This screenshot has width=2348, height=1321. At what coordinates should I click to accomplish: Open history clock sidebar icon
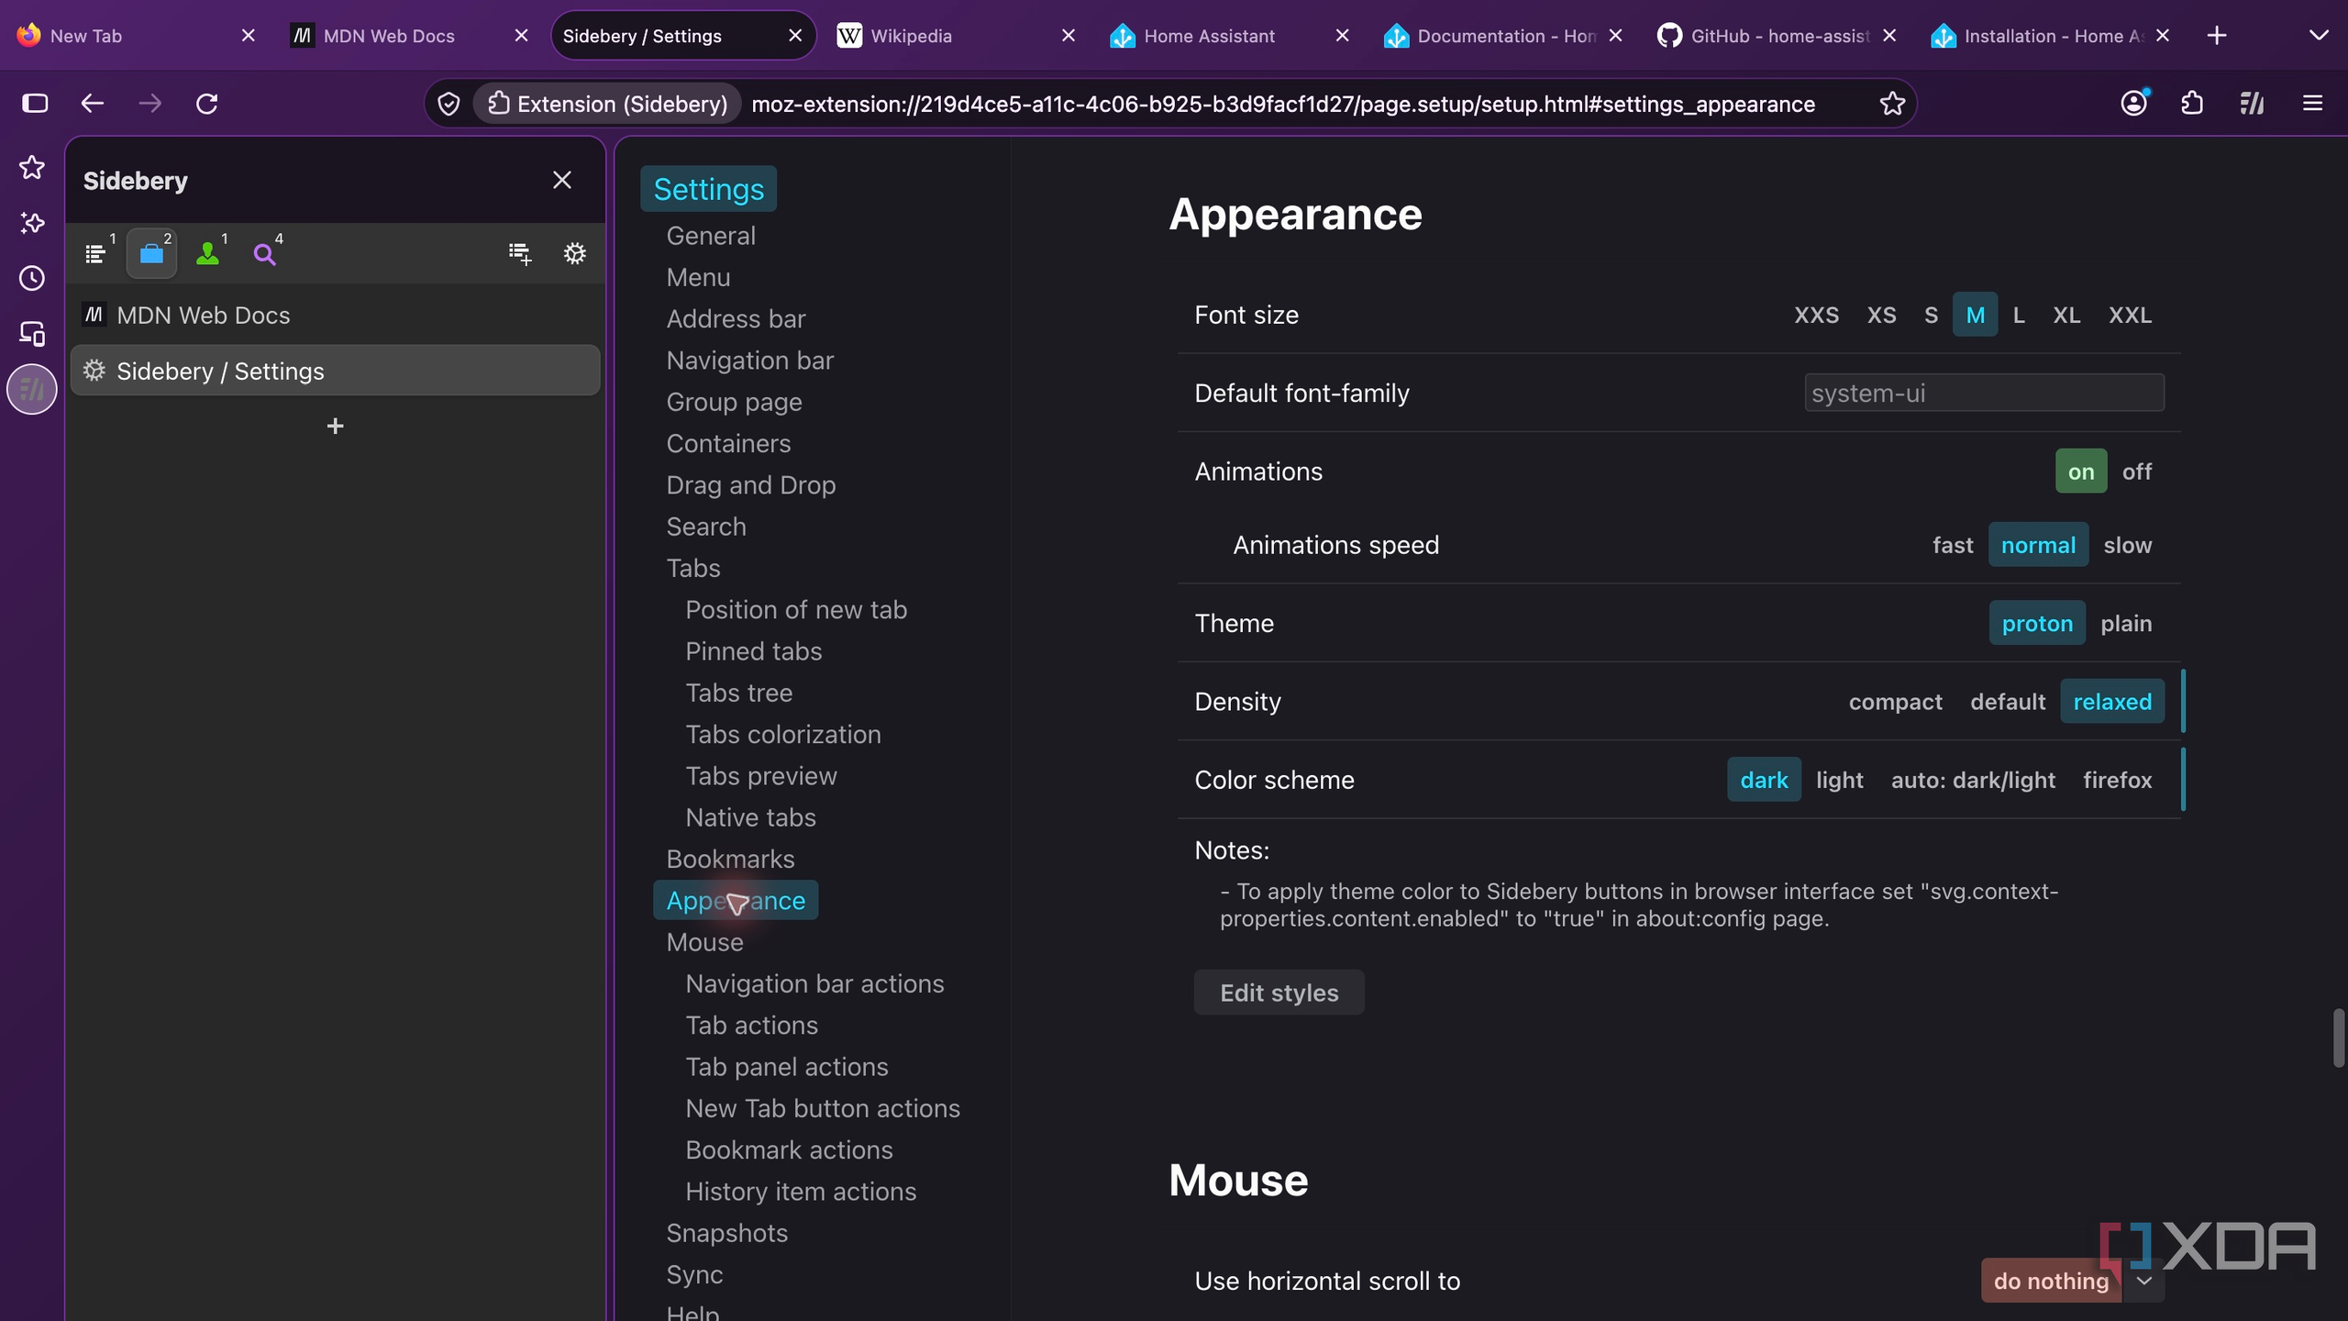[32, 278]
